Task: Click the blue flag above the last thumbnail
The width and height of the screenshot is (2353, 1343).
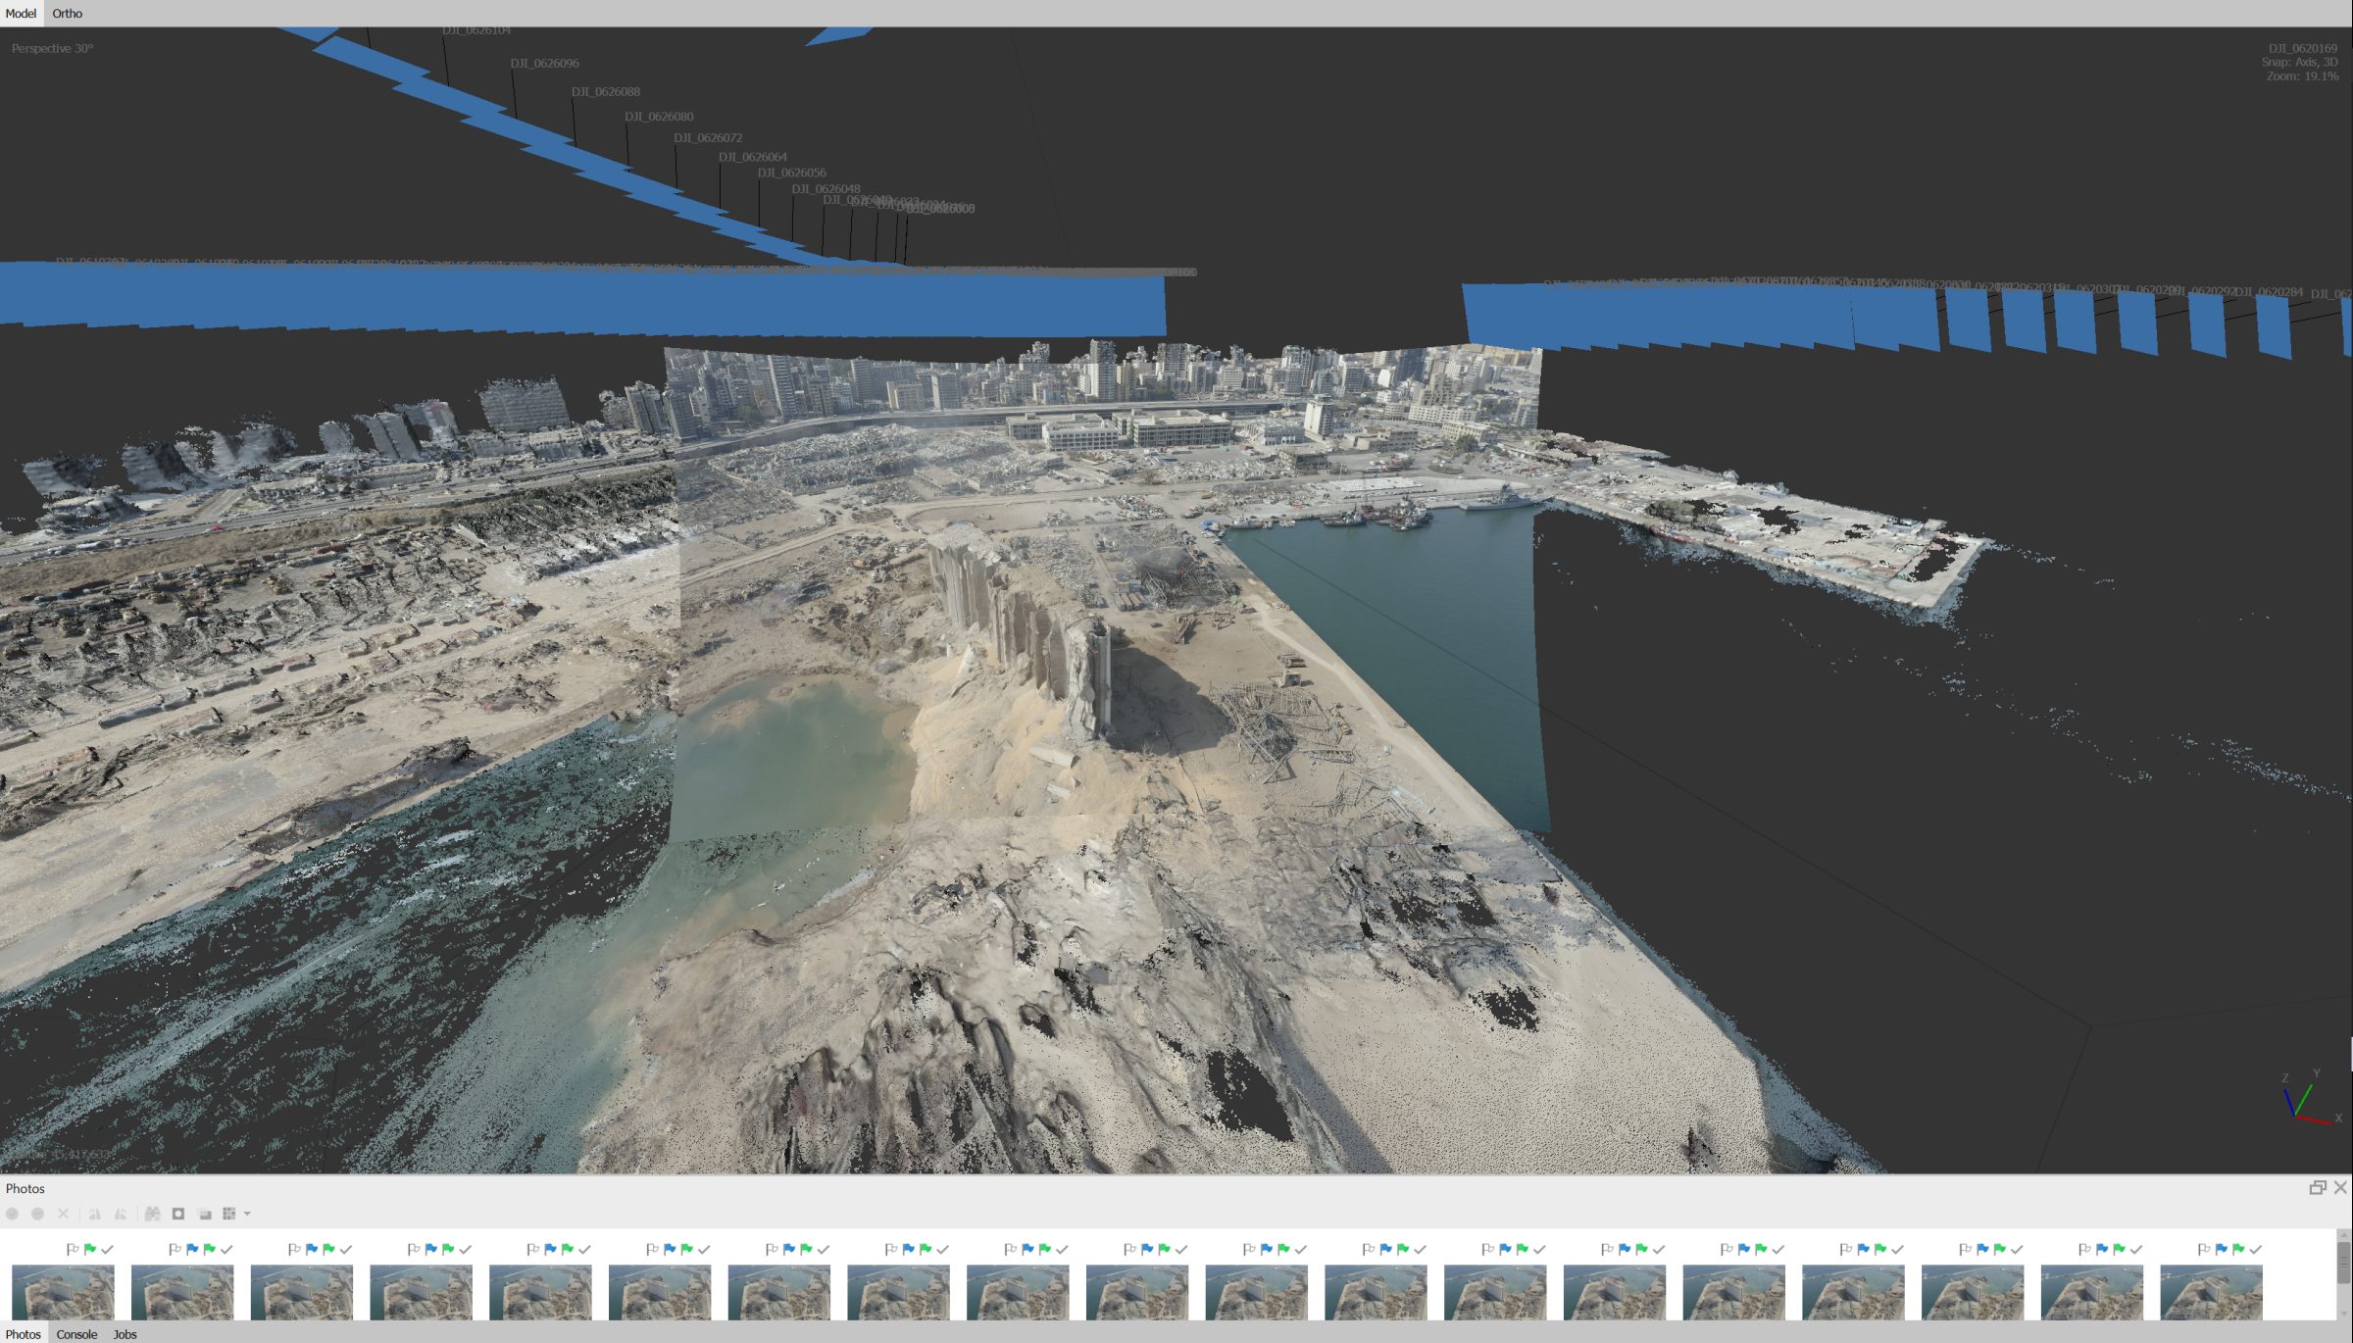Action: point(2221,1249)
